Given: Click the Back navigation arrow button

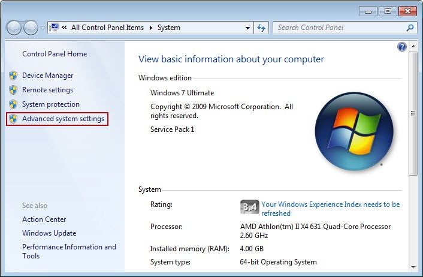Looking at the screenshot, I should 14,28.
